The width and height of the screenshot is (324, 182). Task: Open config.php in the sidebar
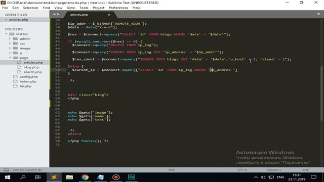click(x=29, y=76)
